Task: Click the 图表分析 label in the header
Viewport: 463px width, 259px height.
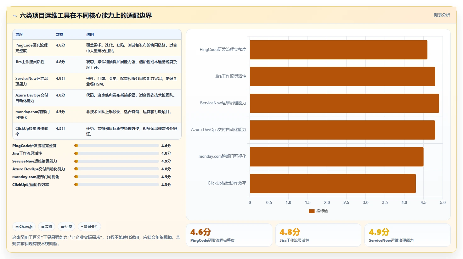Action: (442, 15)
